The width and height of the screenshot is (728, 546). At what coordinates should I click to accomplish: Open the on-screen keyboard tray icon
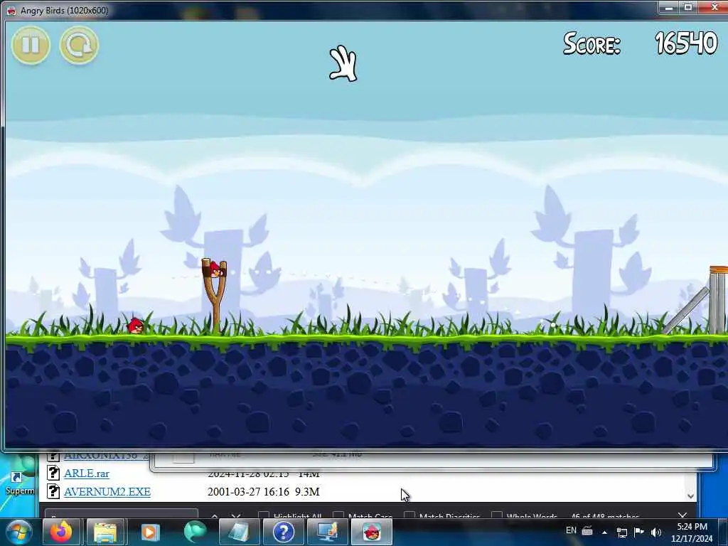587,531
